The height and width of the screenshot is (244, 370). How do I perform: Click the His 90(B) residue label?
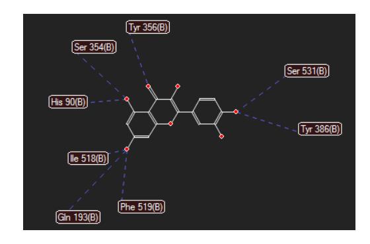pos(68,102)
